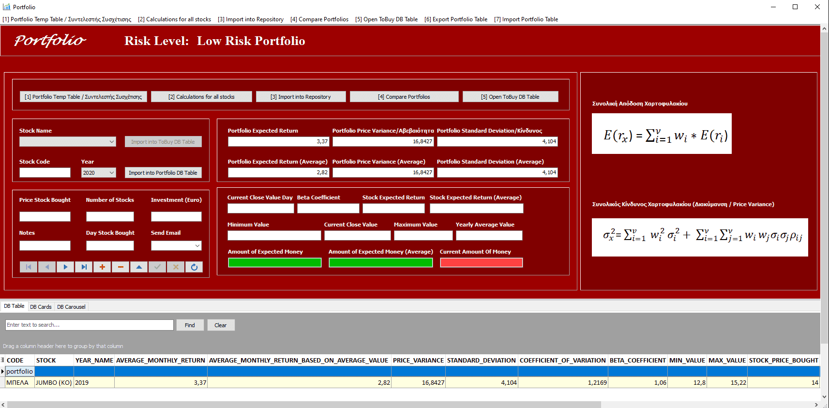Viewport: 829px width, 408px height.
Task: Switch to the DB Cards tab
Action: click(x=41, y=307)
